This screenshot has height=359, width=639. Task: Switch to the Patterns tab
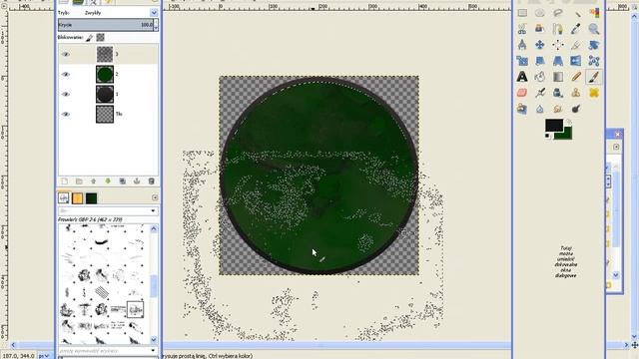click(78, 198)
